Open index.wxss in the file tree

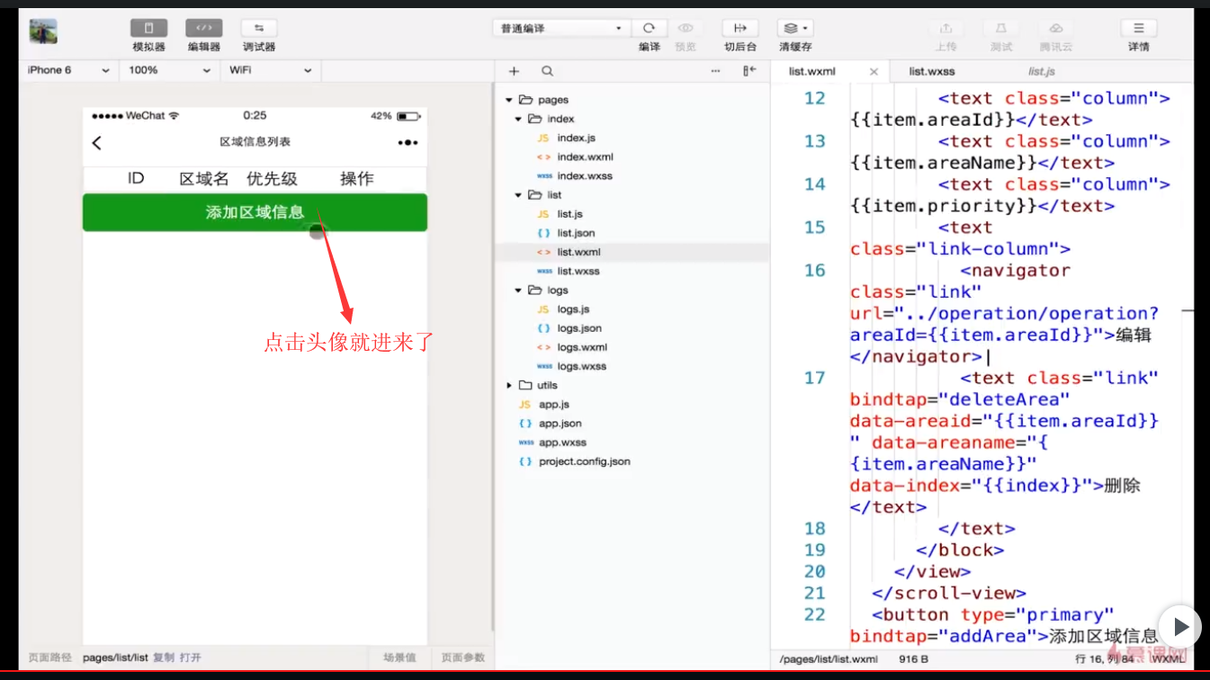click(585, 176)
